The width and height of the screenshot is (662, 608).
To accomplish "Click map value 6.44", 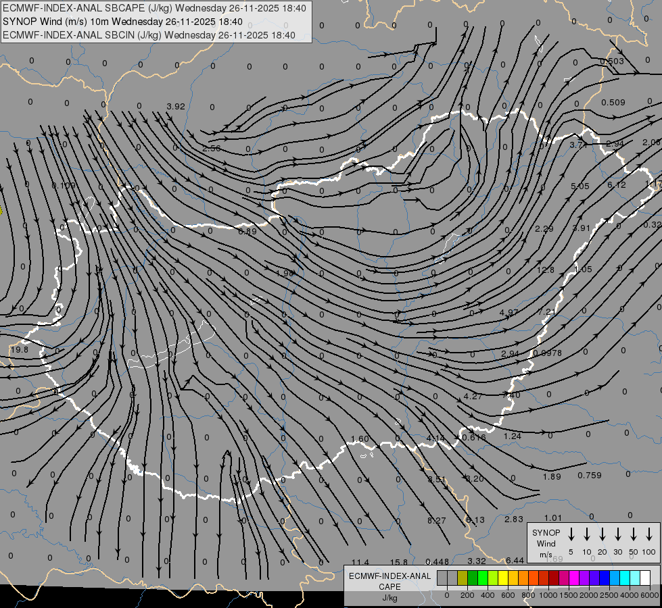I will 515,560.
